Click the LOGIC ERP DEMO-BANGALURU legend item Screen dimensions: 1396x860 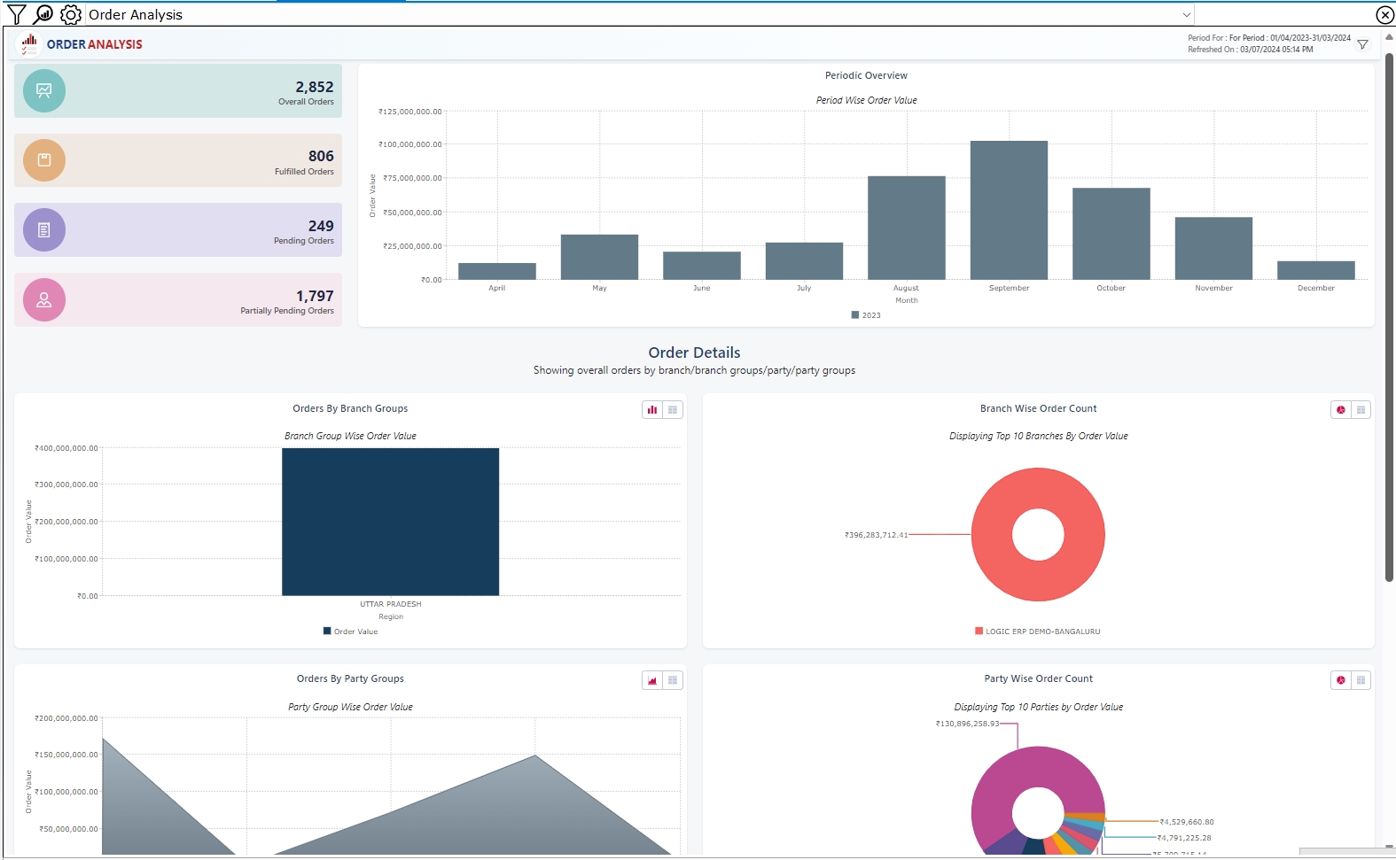1042,631
